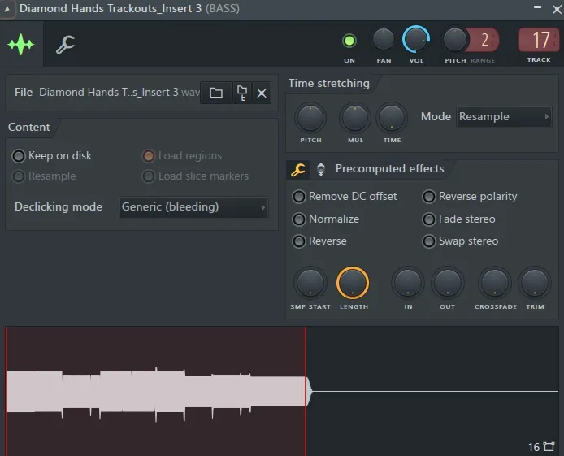Click the PAN knob

point(384,39)
